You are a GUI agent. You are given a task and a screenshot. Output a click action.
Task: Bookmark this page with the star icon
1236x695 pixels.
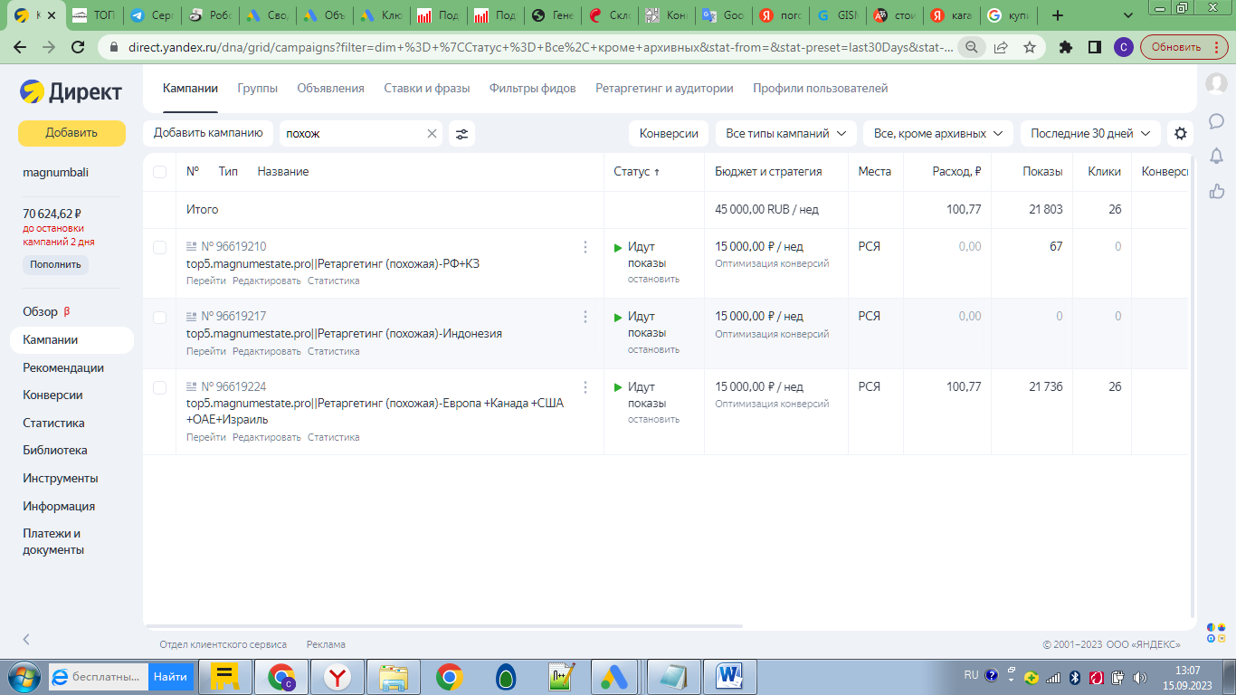coord(1030,47)
